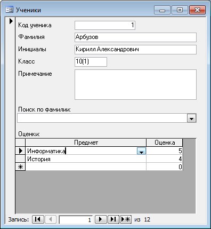Image resolution: width=211 pixels, height=229 pixels.
Task: Select the История subject cell
Action: point(86,159)
